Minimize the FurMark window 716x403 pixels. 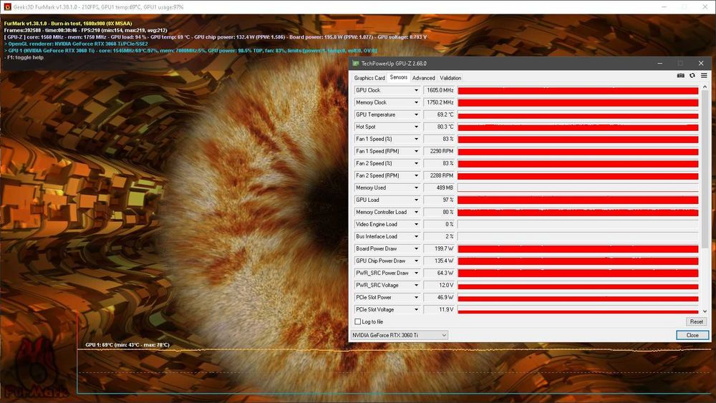pyautogui.click(x=664, y=7)
